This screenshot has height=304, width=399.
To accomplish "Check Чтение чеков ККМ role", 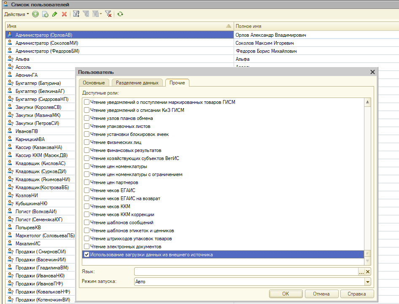I will click(x=86, y=206).
